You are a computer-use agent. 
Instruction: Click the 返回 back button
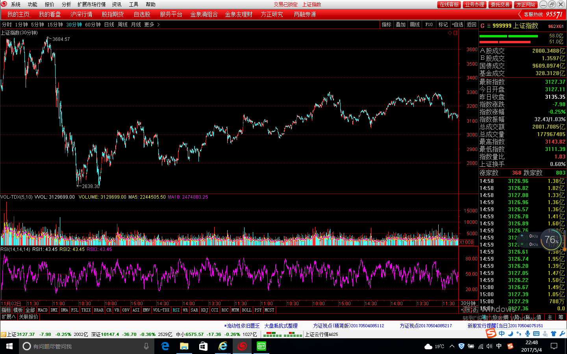point(472,24)
